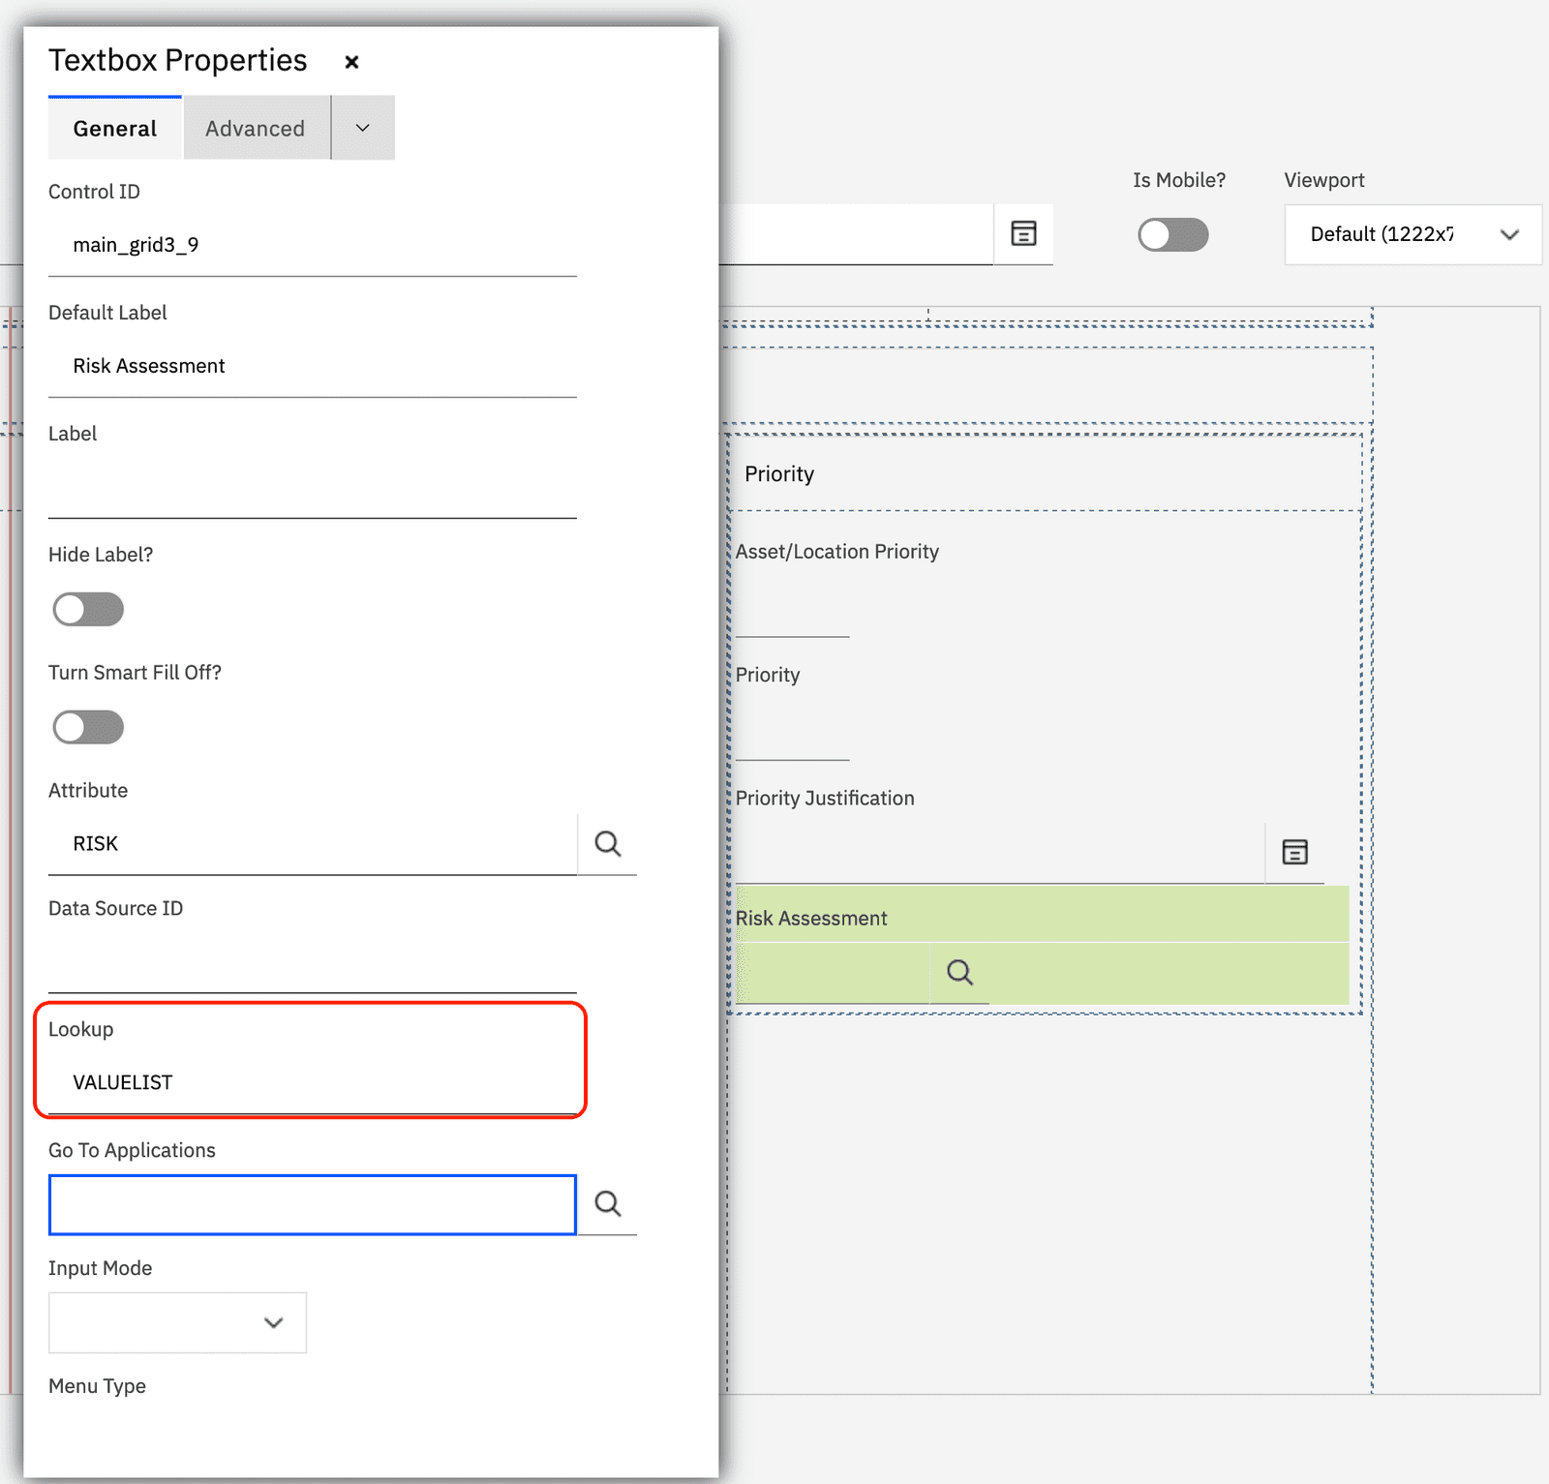Click the Lookup field containing VALUELIST

click(312, 1082)
